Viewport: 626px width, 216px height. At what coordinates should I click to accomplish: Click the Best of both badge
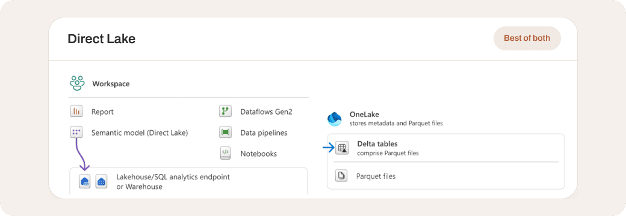pyautogui.click(x=527, y=38)
